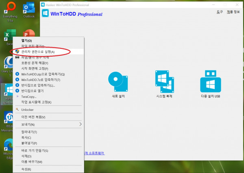Choose 관리자 권한으로 실행(A) from the context menu
244x173 pixels.
click(49, 52)
